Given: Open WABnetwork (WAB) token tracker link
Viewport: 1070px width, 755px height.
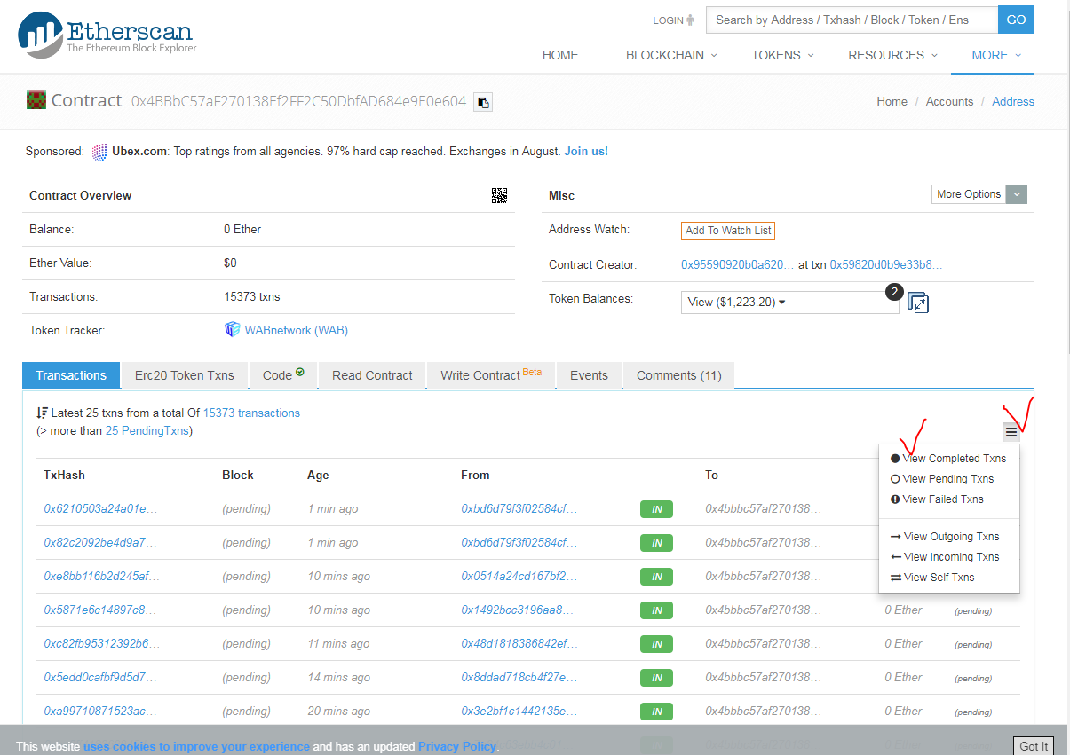Looking at the screenshot, I should coord(297,330).
